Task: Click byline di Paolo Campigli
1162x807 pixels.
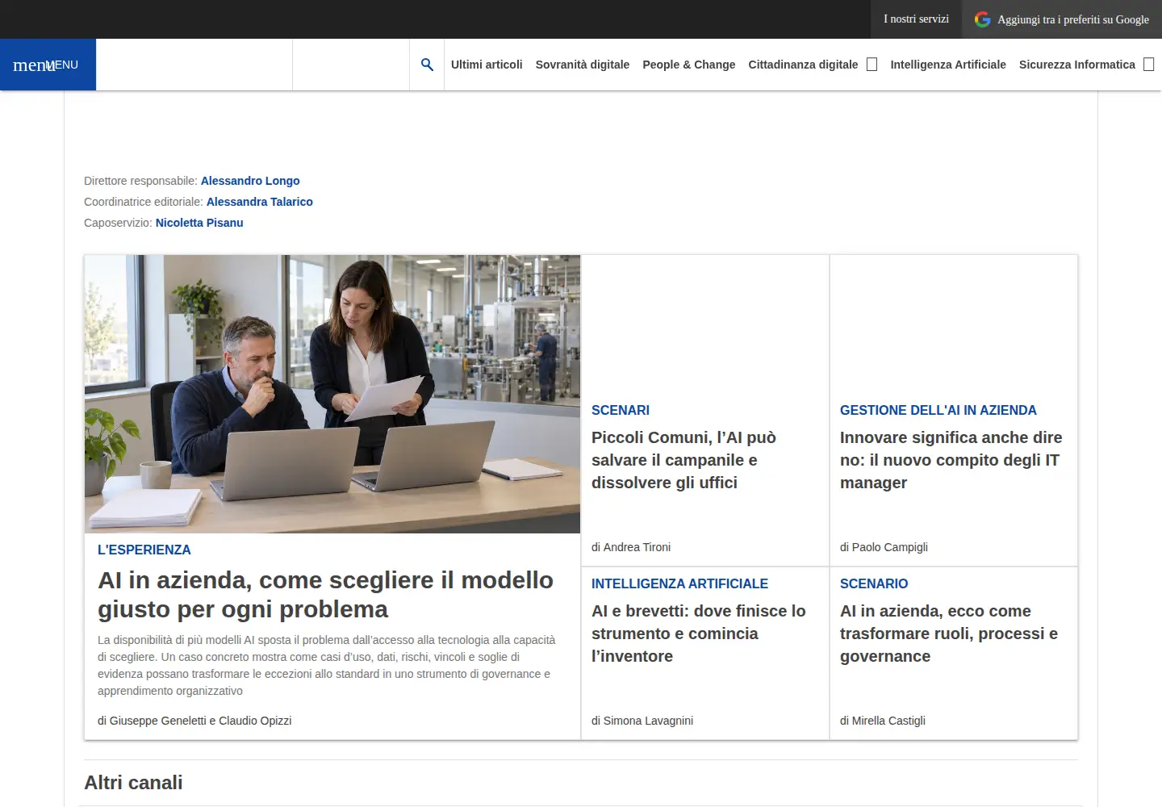Action: coord(884,547)
